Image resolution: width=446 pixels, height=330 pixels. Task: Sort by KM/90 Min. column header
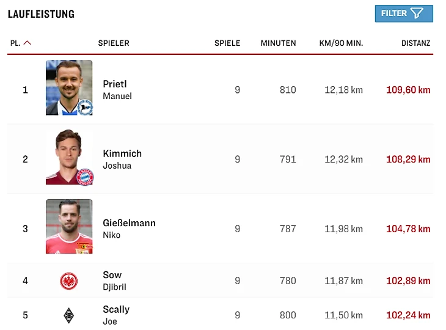point(341,43)
